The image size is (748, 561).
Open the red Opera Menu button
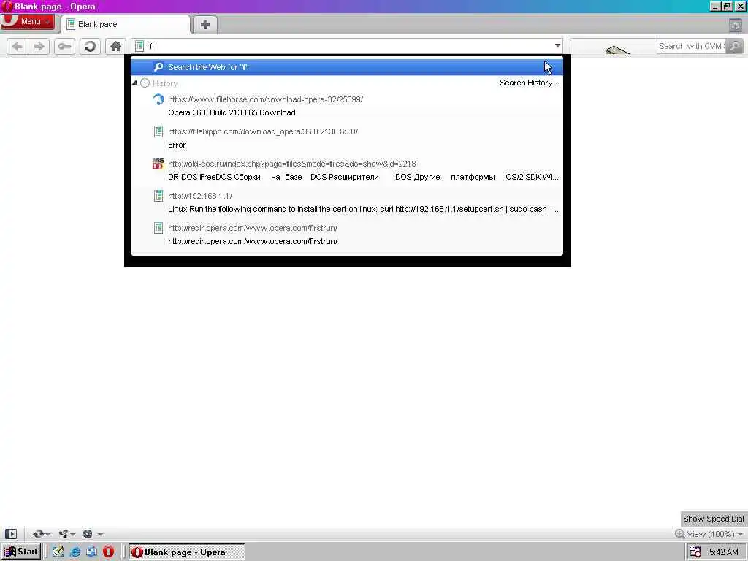pyautogui.click(x=27, y=22)
